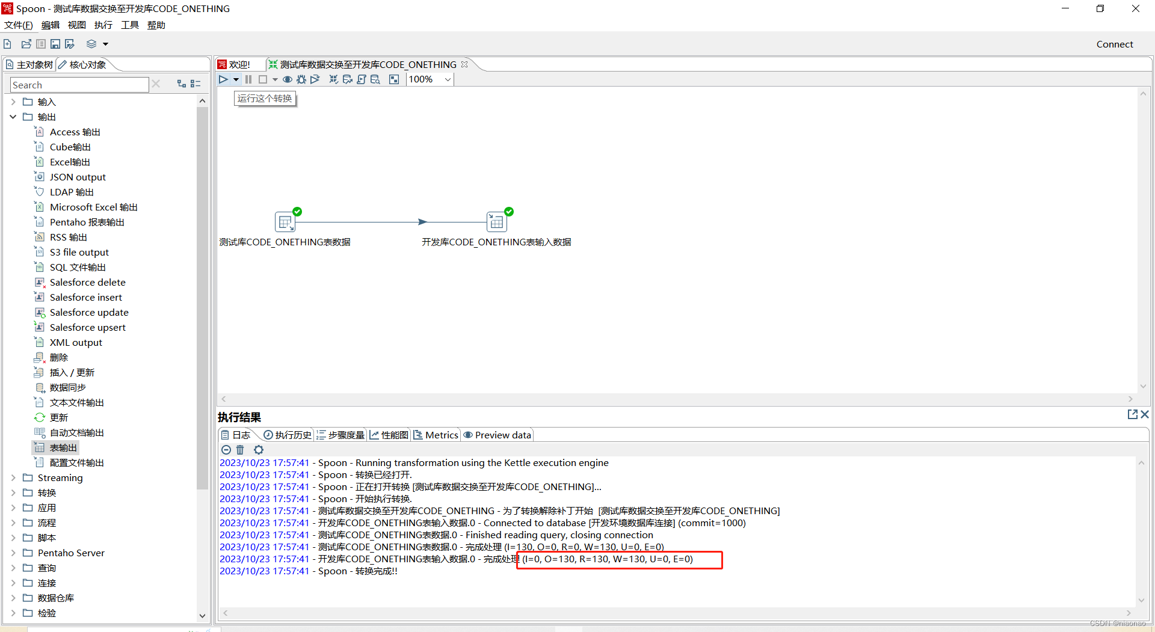Expand all tree items icon
The width and height of the screenshot is (1155, 632).
point(181,84)
